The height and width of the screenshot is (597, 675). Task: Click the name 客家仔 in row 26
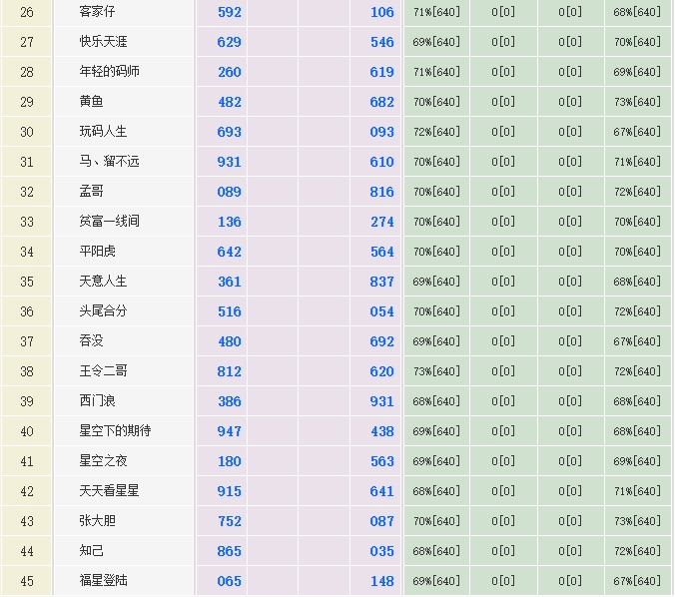[x=98, y=12]
